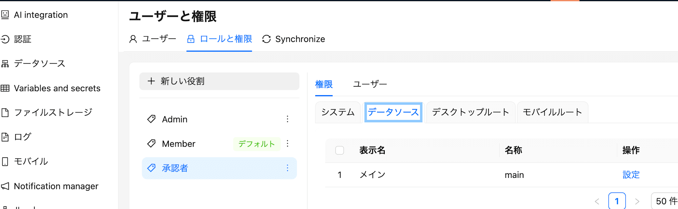
Task: Switch to the ユーザー tab in role panel
Action: click(370, 84)
